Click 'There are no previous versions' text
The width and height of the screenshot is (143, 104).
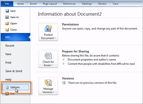coord(92,83)
